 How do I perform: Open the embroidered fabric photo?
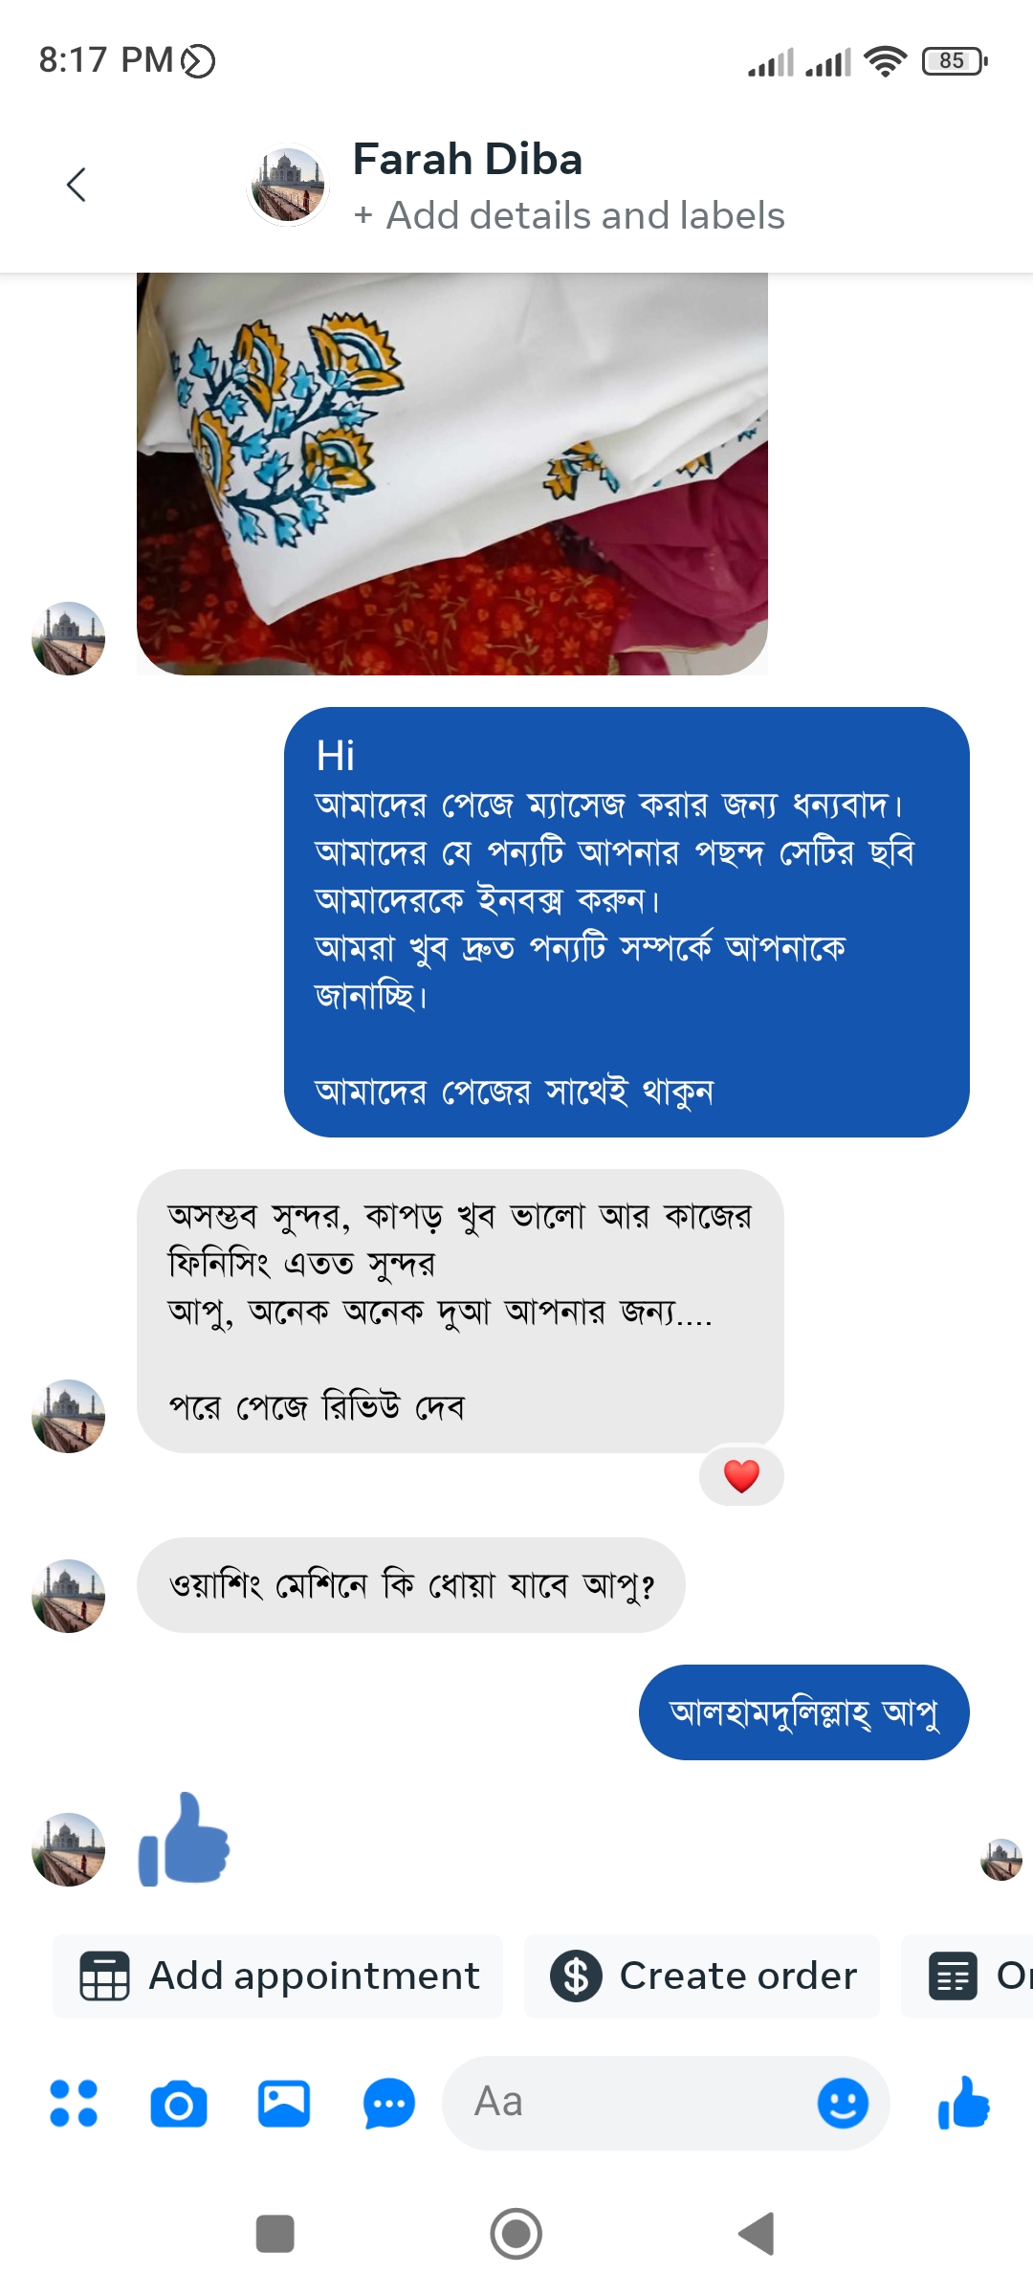pyautogui.click(x=451, y=474)
